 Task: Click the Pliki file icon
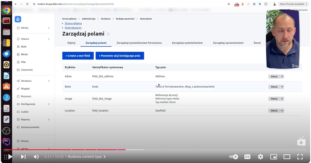18,62
